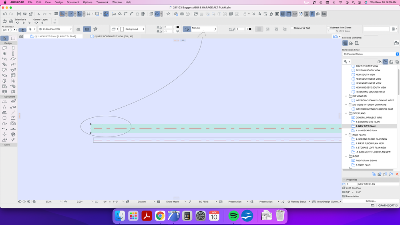The width and height of the screenshot is (400, 225).
Task: Check the Subtract from Zones option
Action: (328, 28)
